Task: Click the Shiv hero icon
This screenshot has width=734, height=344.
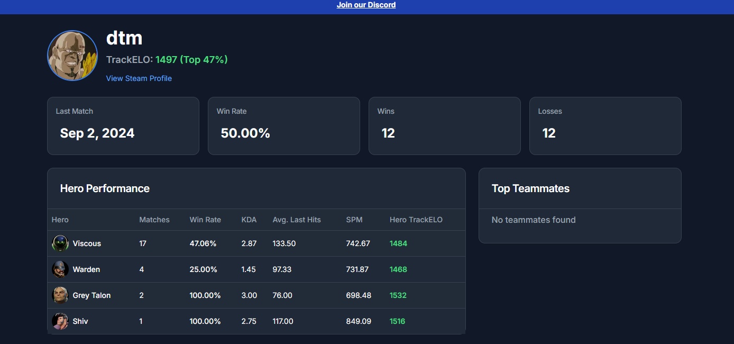Action: (x=60, y=321)
